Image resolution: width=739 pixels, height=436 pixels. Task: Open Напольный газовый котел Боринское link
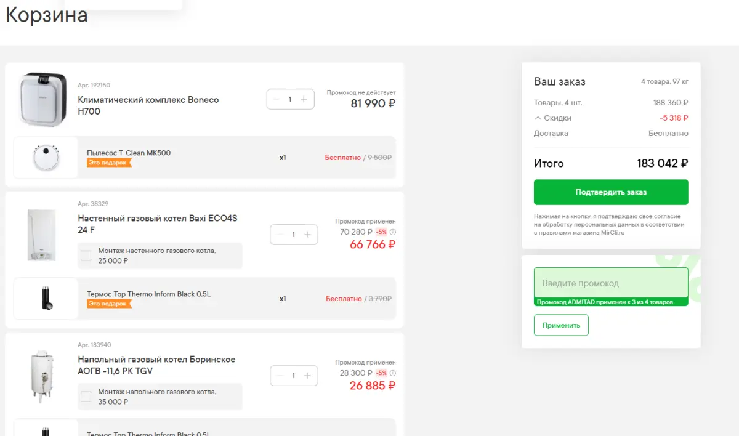[156, 365]
